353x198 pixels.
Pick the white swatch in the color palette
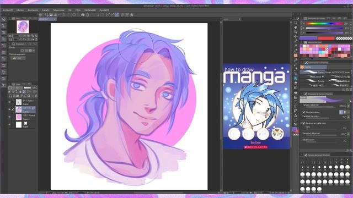pyautogui.click(x=339, y=49)
